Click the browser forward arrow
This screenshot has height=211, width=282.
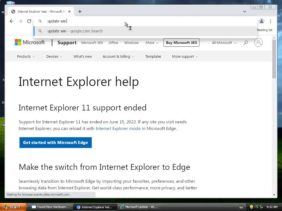(x=20, y=21)
